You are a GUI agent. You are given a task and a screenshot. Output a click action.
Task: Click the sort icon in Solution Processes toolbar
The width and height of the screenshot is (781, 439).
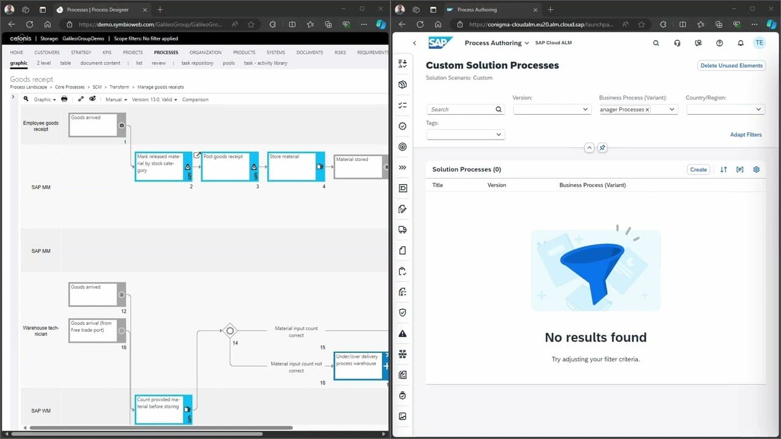[724, 170]
